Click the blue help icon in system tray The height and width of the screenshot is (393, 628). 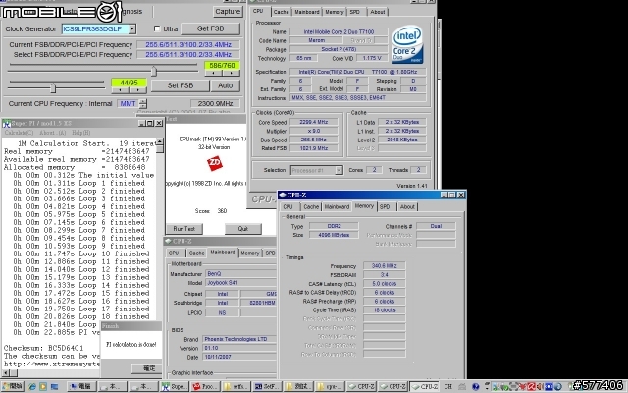pos(475,387)
